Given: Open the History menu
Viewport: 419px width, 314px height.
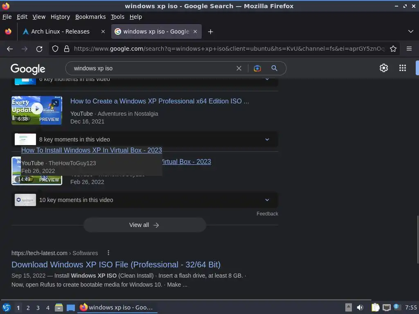Looking at the screenshot, I should tap(61, 17).
